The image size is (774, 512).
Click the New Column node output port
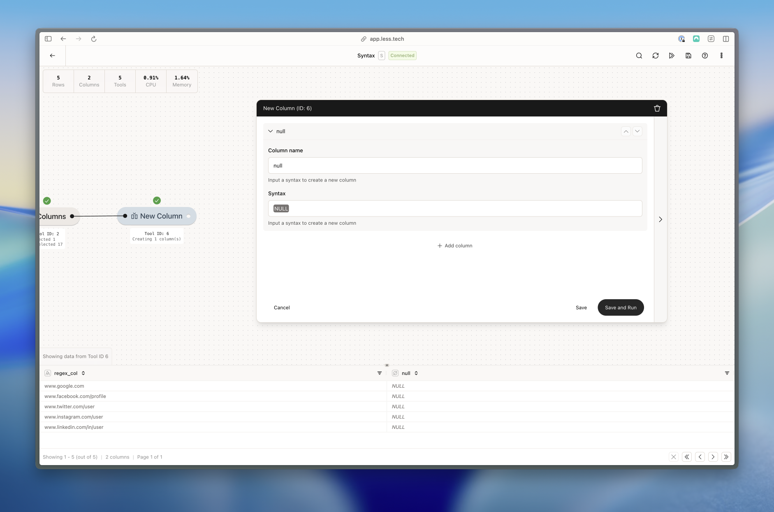click(x=188, y=216)
